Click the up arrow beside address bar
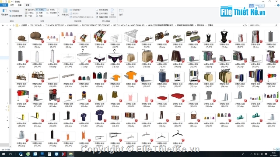 tap(14, 25)
